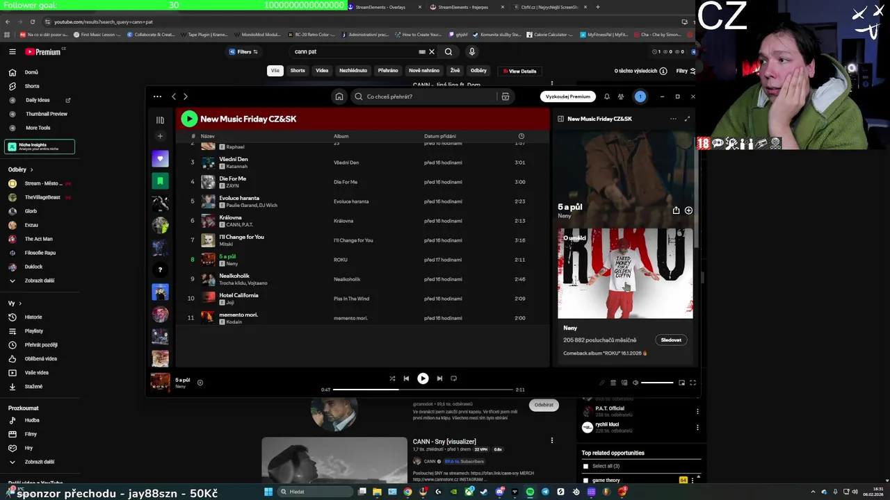This screenshot has height=500, width=890.
Task: Expand Odběry section arrow
Action: click(x=31, y=169)
